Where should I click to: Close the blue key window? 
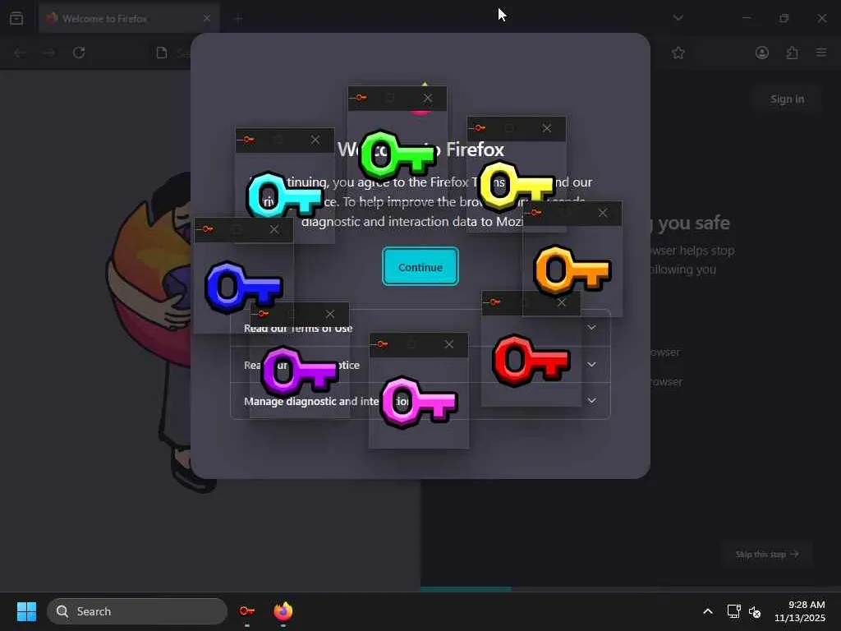pyautogui.click(x=274, y=229)
